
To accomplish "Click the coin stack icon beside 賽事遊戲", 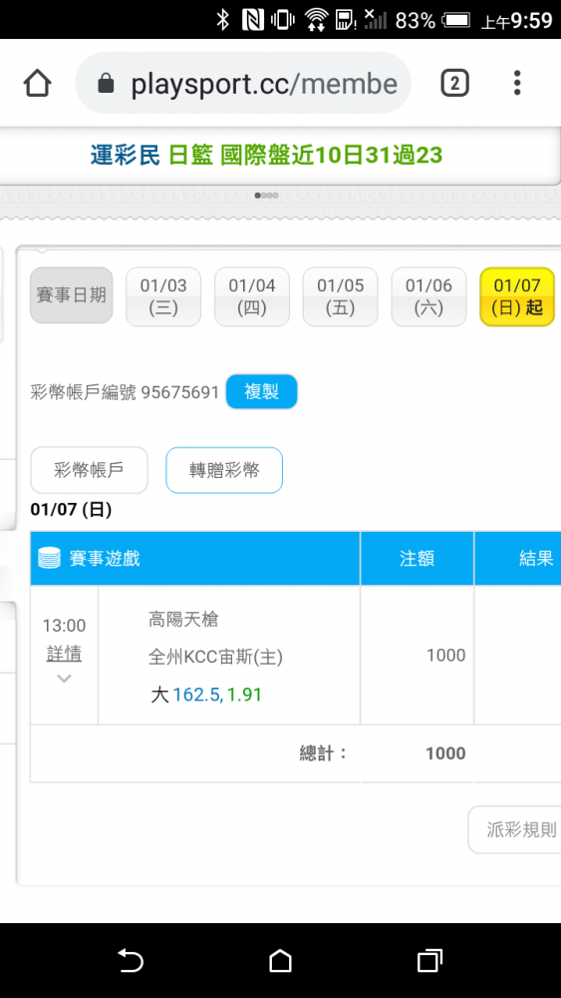I will [x=50, y=558].
